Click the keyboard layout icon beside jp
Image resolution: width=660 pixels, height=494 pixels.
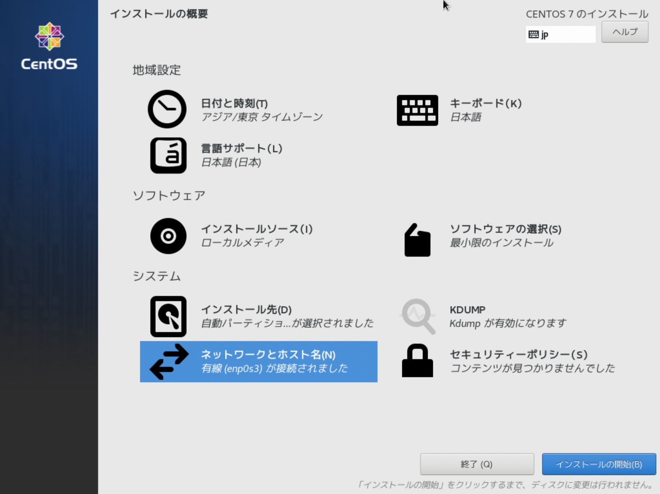click(534, 34)
